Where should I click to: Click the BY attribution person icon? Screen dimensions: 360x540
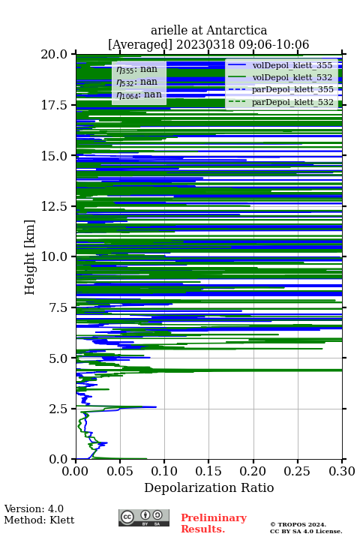(145, 515)
